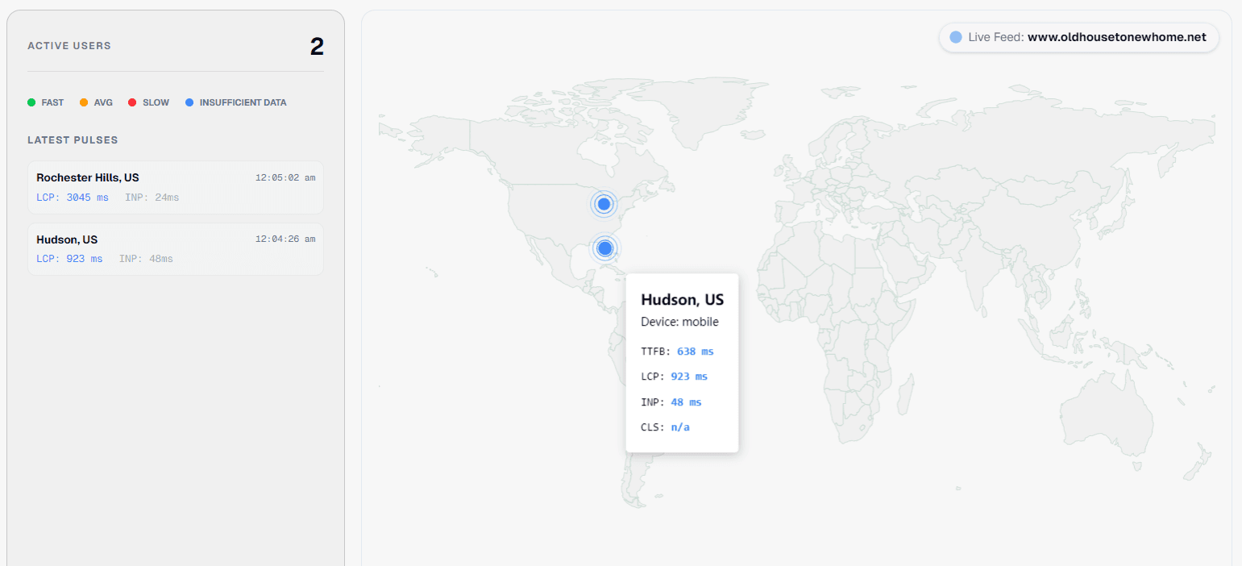This screenshot has width=1242, height=566.
Task: Select the Rochester Hills pulse marker on map
Action: (604, 204)
